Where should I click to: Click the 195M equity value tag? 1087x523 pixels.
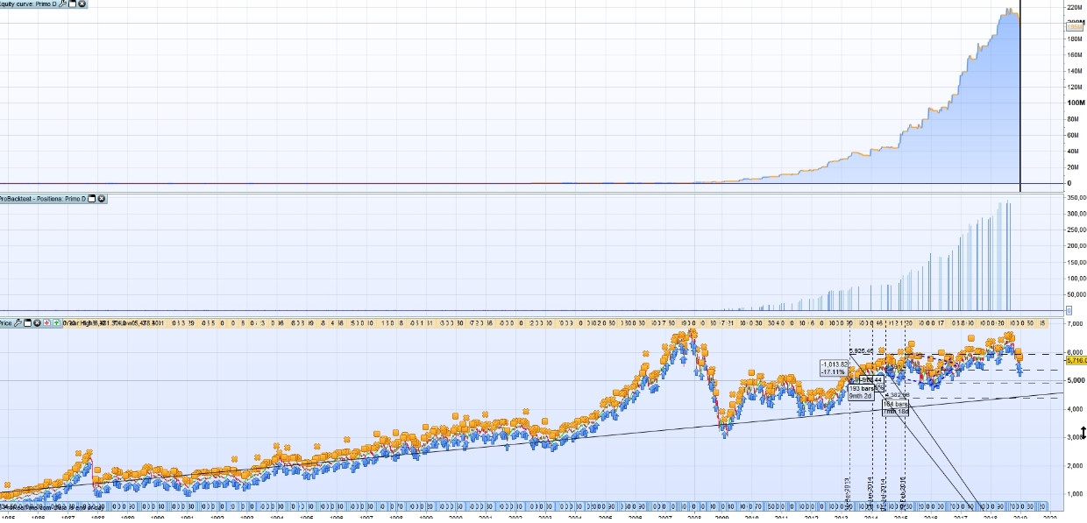coord(1075,27)
